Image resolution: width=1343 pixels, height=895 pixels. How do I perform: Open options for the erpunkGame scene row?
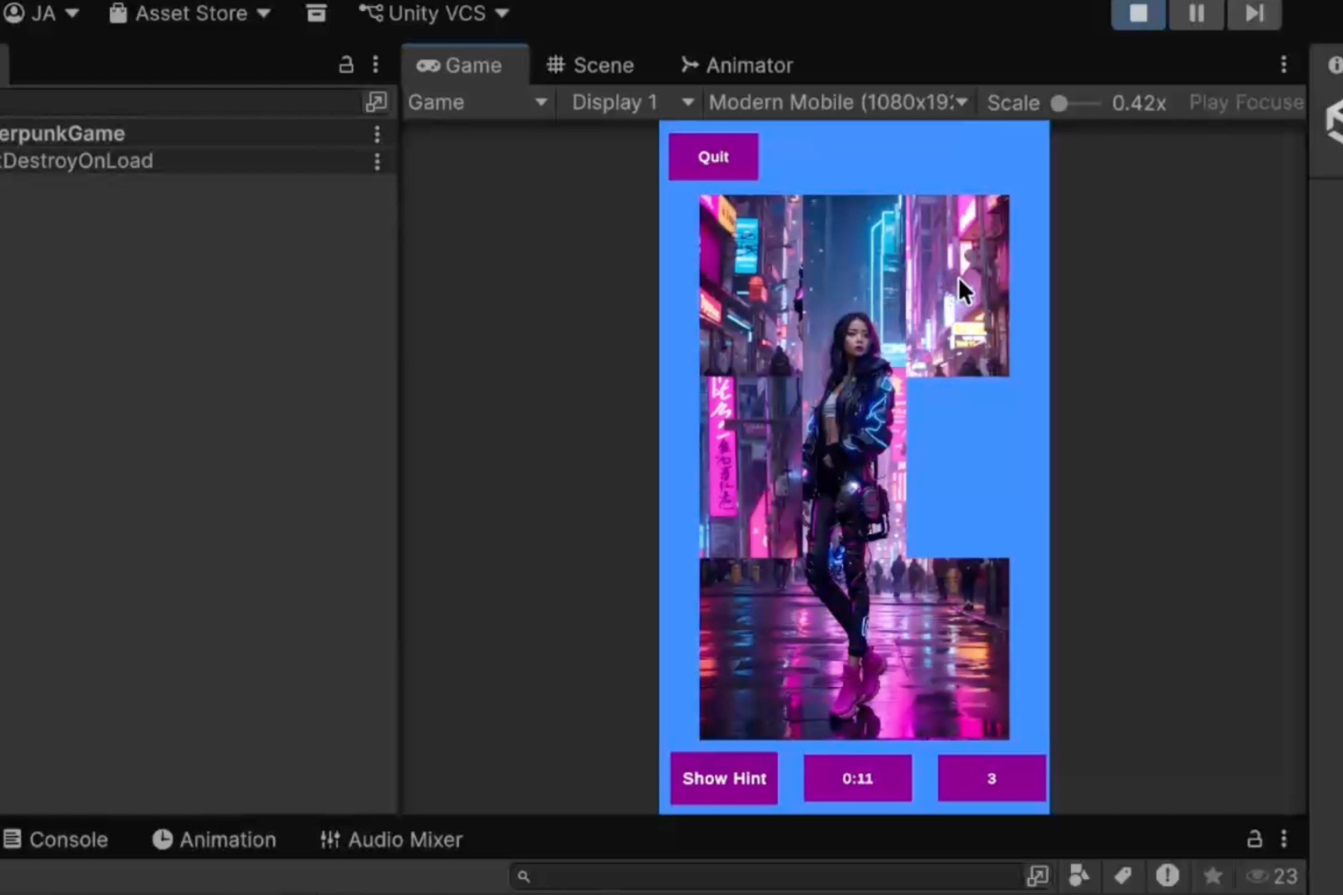pyautogui.click(x=377, y=134)
